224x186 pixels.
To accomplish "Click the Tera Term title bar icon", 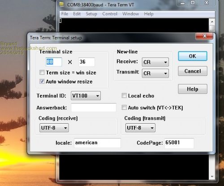I will coord(61,4).
